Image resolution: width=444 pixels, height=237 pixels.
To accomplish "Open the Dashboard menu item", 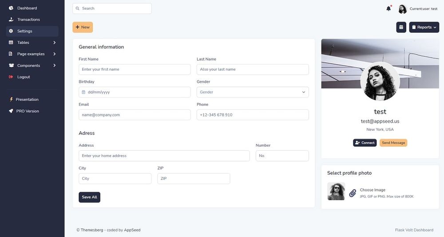I will [x=32, y=8].
